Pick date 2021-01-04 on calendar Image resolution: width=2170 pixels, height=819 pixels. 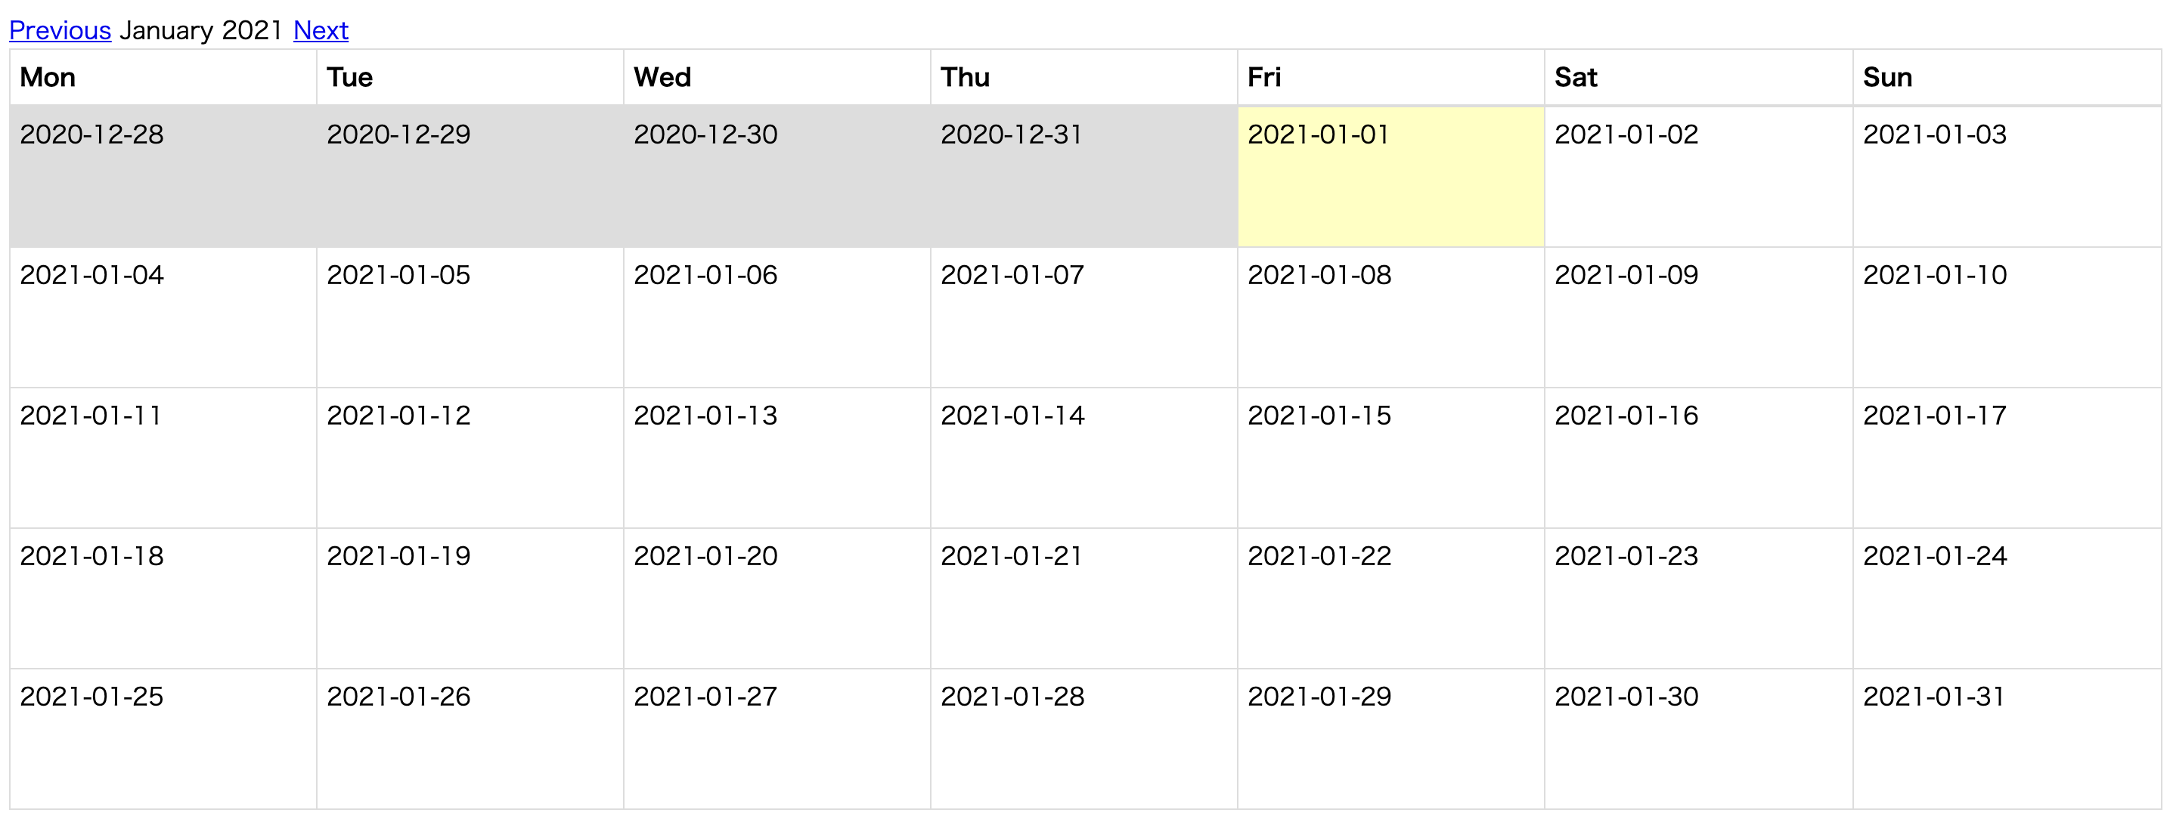(163, 317)
